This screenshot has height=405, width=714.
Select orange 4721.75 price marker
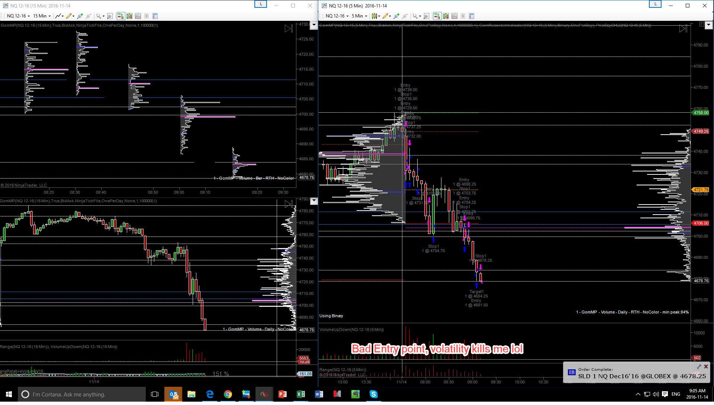tap(701, 190)
